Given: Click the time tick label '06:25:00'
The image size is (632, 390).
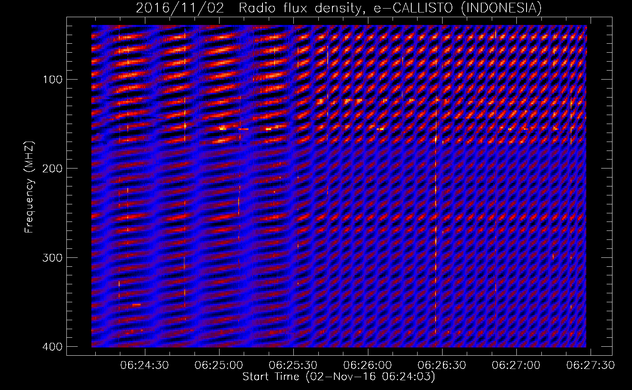Looking at the screenshot, I should 219,365.
